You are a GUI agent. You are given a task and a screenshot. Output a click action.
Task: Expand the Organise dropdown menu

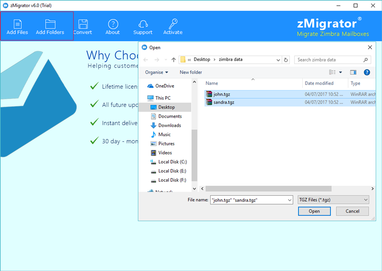[x=157, y=72]
